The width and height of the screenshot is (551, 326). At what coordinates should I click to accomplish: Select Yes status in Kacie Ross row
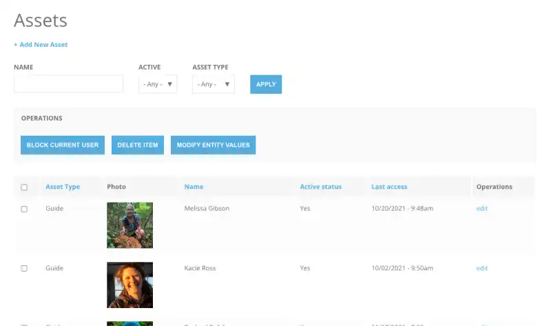coord(305,268)
